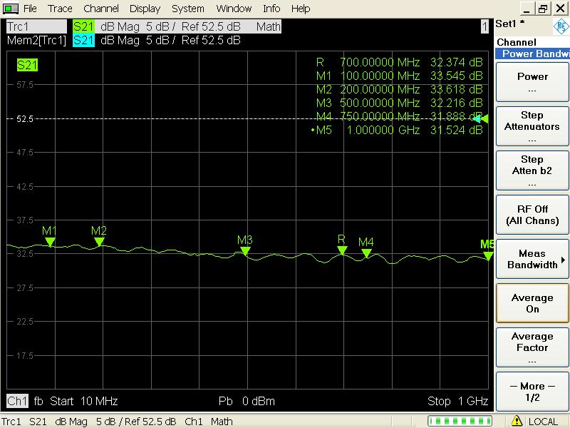Open the Step Attenuators dialog
570x428 pixels.
pyautogui.click(x=532, y=126)
